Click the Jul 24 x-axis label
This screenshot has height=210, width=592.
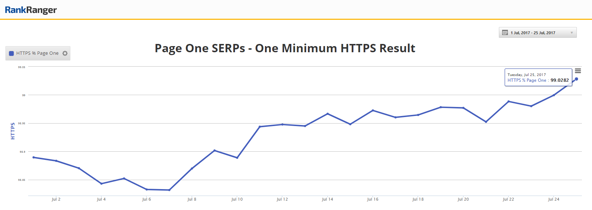(554, 199)
